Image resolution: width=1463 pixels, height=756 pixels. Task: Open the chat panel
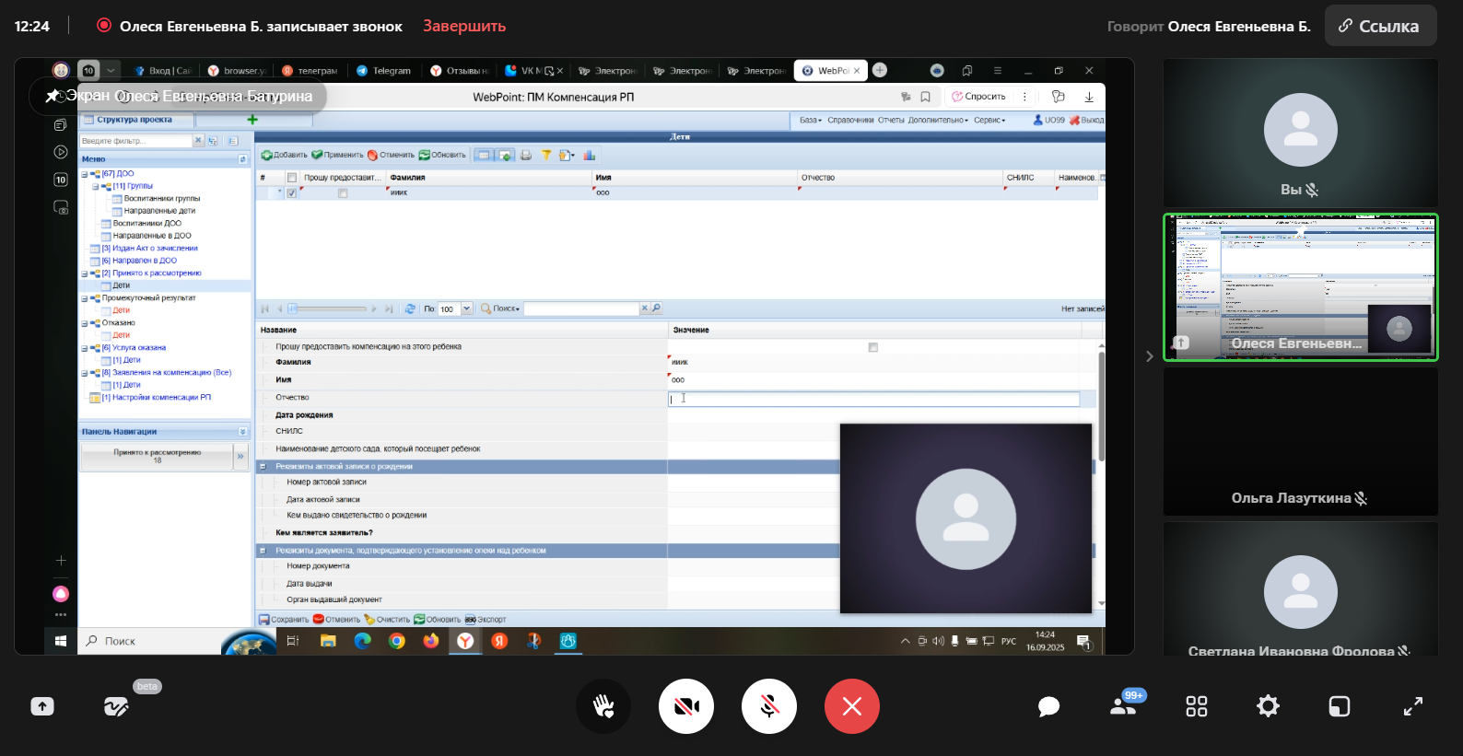click(1048, 706)
